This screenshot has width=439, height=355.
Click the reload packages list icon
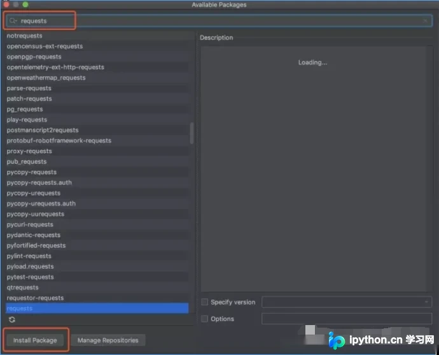(12, 319)
